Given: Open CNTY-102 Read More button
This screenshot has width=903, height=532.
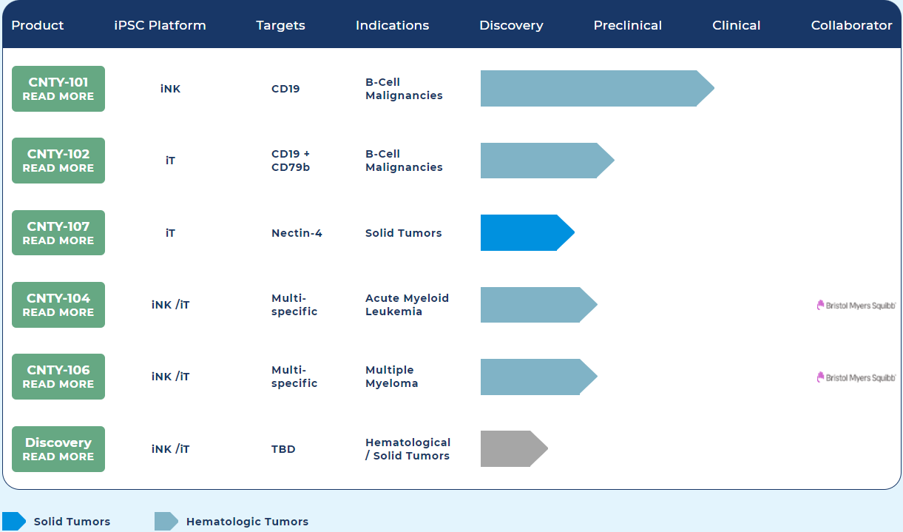Looking at the screenshot, I should click(58, 161).
